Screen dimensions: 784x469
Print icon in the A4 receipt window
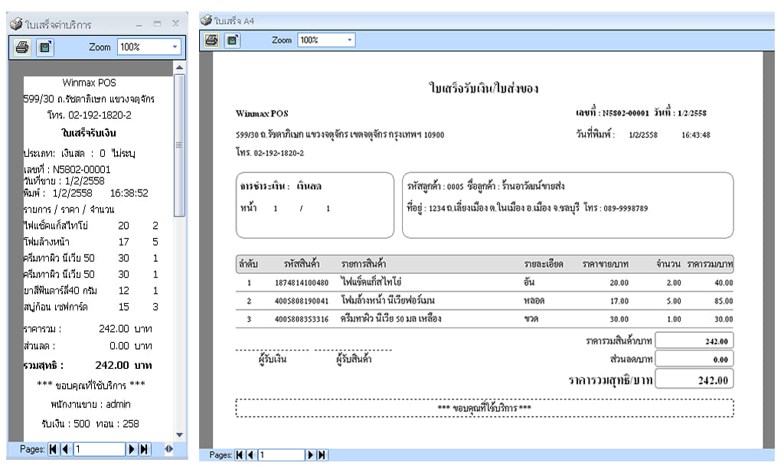211,40
